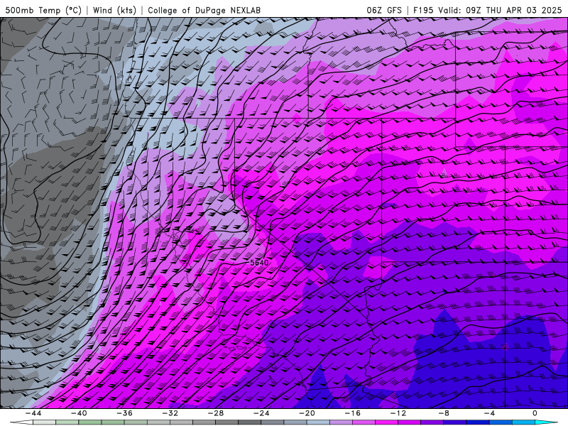Click the College of DuPage NEXLAB label
Image resolution: width=568 pixels, height=426 pixels.
coord(204,10)
